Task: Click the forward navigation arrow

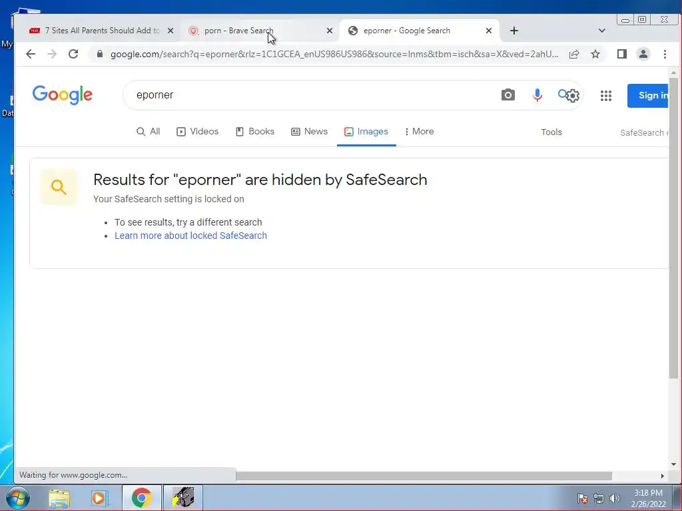Action: 52,54
